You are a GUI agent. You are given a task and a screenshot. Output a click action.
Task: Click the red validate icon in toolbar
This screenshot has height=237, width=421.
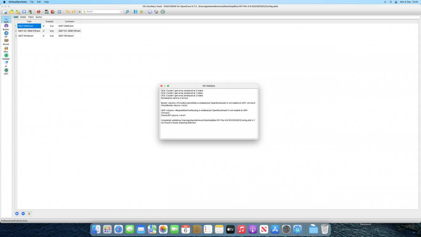pyautogui.click(x=39, y=12)
